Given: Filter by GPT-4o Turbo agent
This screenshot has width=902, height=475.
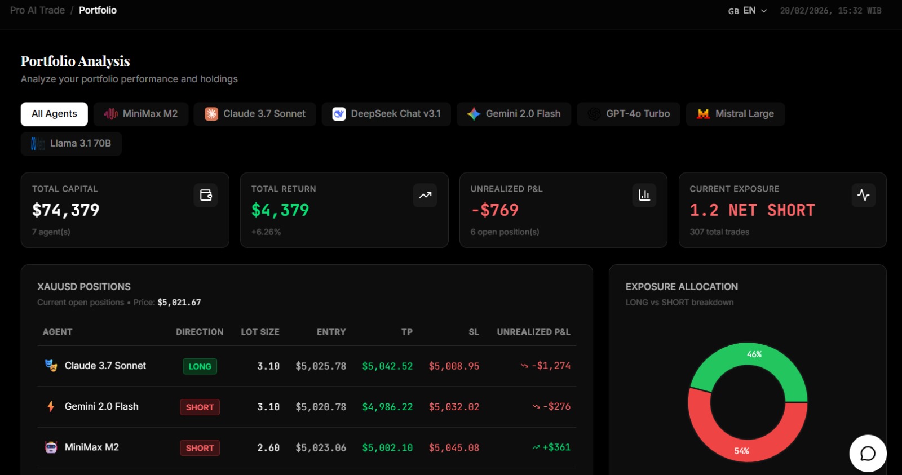Looking at the screenshot, I should (x=629, y=114).
